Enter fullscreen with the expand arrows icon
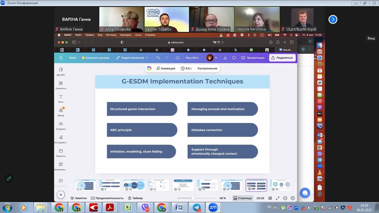The image size is (379, 213). pos(277,198)
